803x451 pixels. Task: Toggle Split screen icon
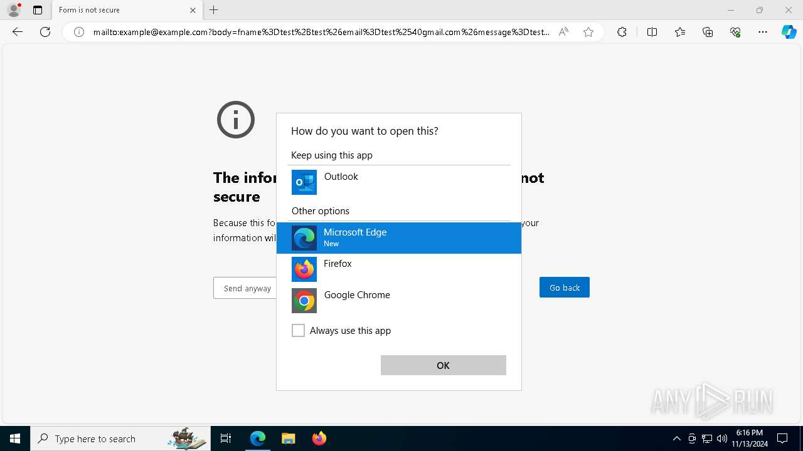[652, 32]
